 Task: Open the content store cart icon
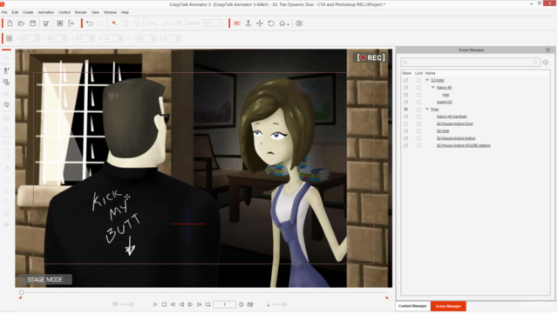point(46,23)
